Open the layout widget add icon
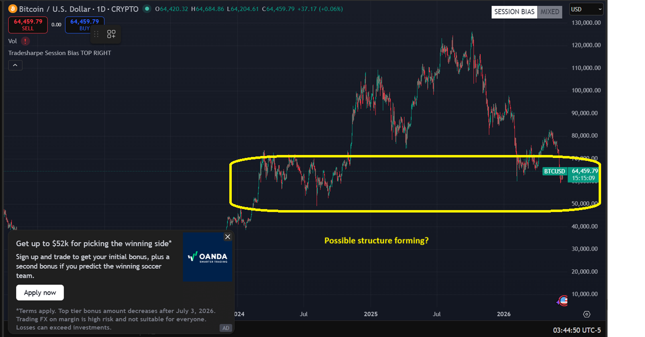The height and width of the screenshot is (337, 645). point(111,34)
